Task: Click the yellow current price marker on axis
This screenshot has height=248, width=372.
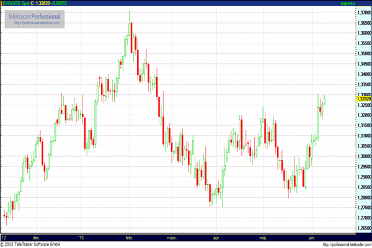Action: [363, 99]
